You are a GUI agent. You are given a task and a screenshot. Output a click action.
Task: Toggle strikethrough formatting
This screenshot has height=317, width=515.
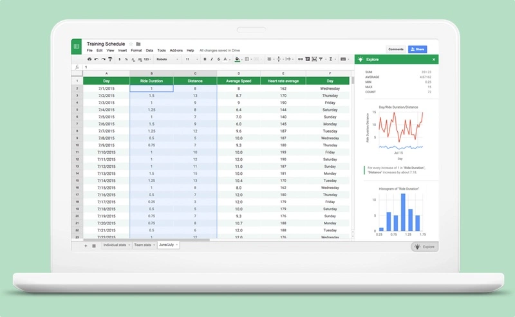point(219,59)
